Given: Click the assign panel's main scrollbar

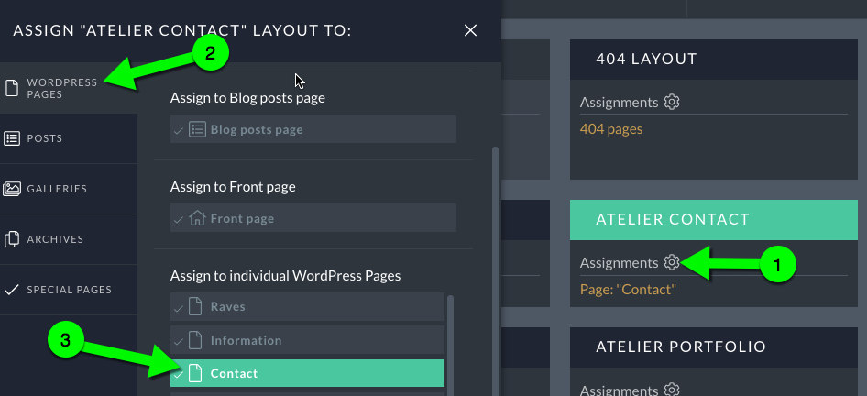Looking at the screenshot, I should [x=496, y=271].
